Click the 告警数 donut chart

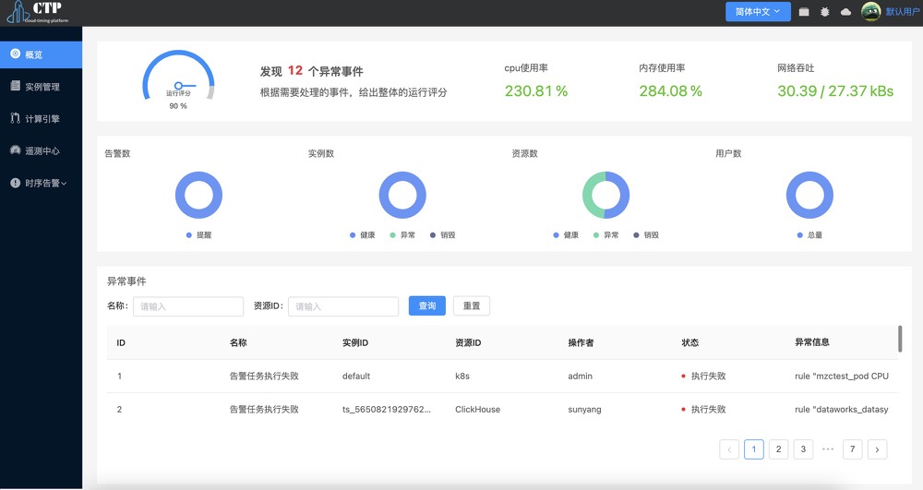click(x=199, y=195)
